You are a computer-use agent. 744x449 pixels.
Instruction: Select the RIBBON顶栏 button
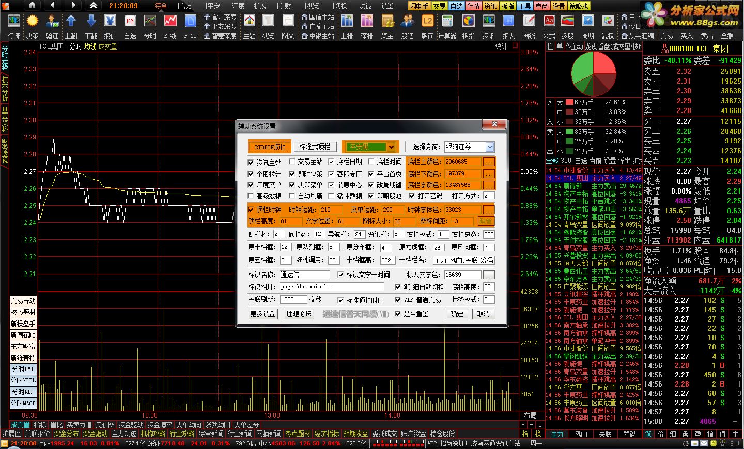270,147
